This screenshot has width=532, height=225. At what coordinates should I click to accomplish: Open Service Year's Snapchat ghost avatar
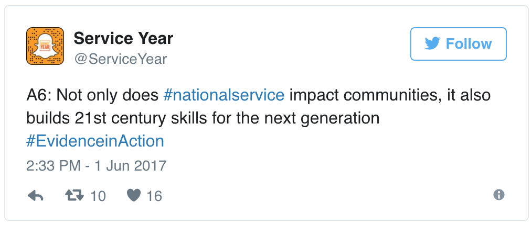point(45,46)
